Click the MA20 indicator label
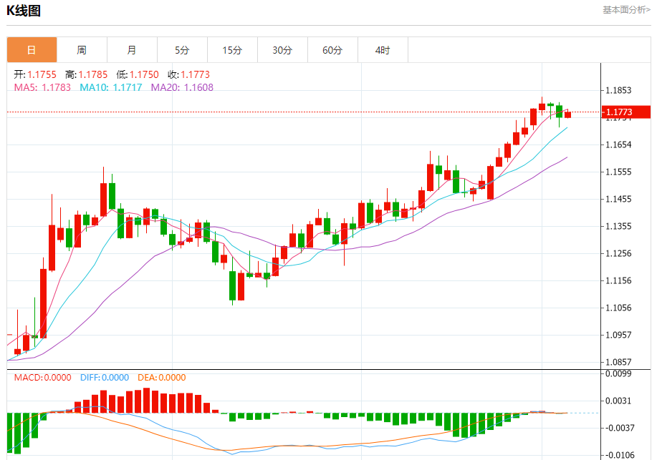Viewport: 657px width, 460px height. [182, 87]
